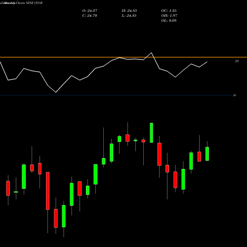The image size is (247, 247).
Task: Click the OC: 1.35 value
Action: [169, 11]
